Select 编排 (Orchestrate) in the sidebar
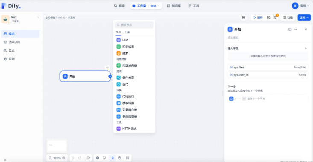Screen dimensions: 313x162 20,34
